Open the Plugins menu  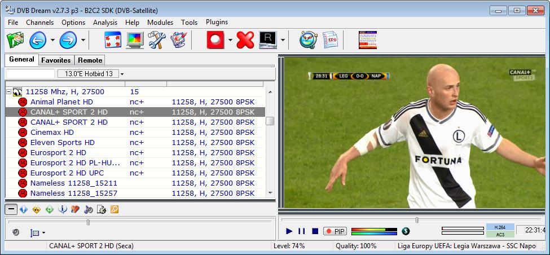pos(217,22)
